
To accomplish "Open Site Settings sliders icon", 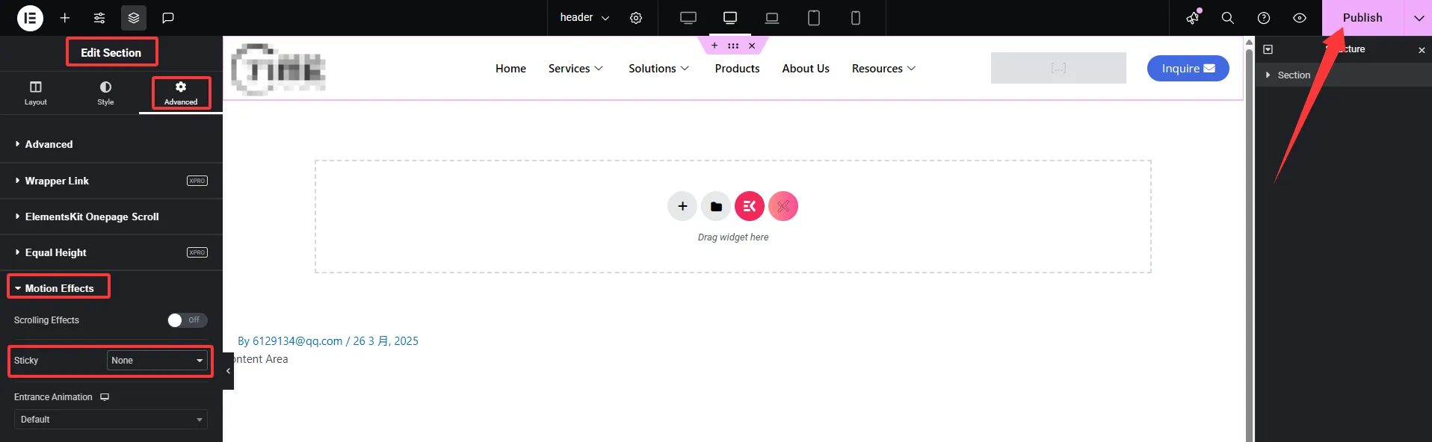I will 99,18.
